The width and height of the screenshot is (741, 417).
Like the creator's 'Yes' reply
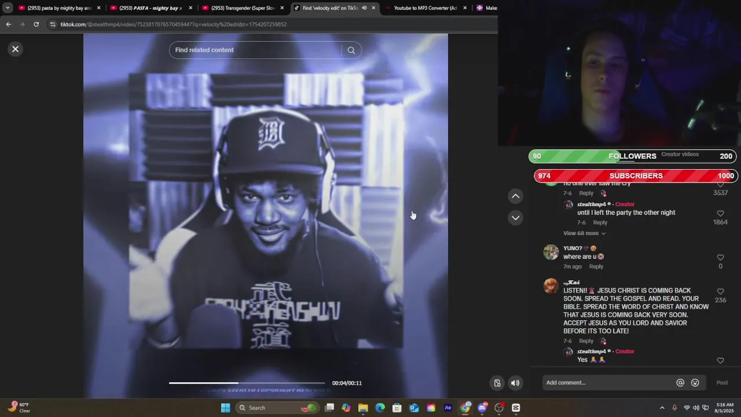pyautogui.click(x=720, y=360)
